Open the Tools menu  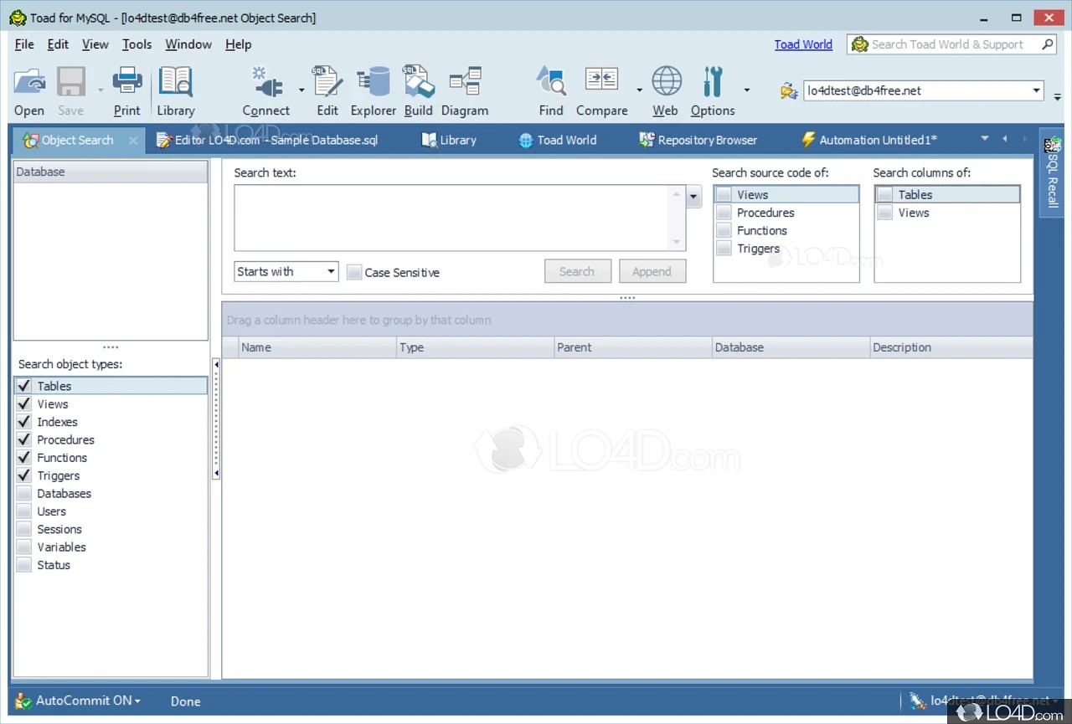[137, 44]
